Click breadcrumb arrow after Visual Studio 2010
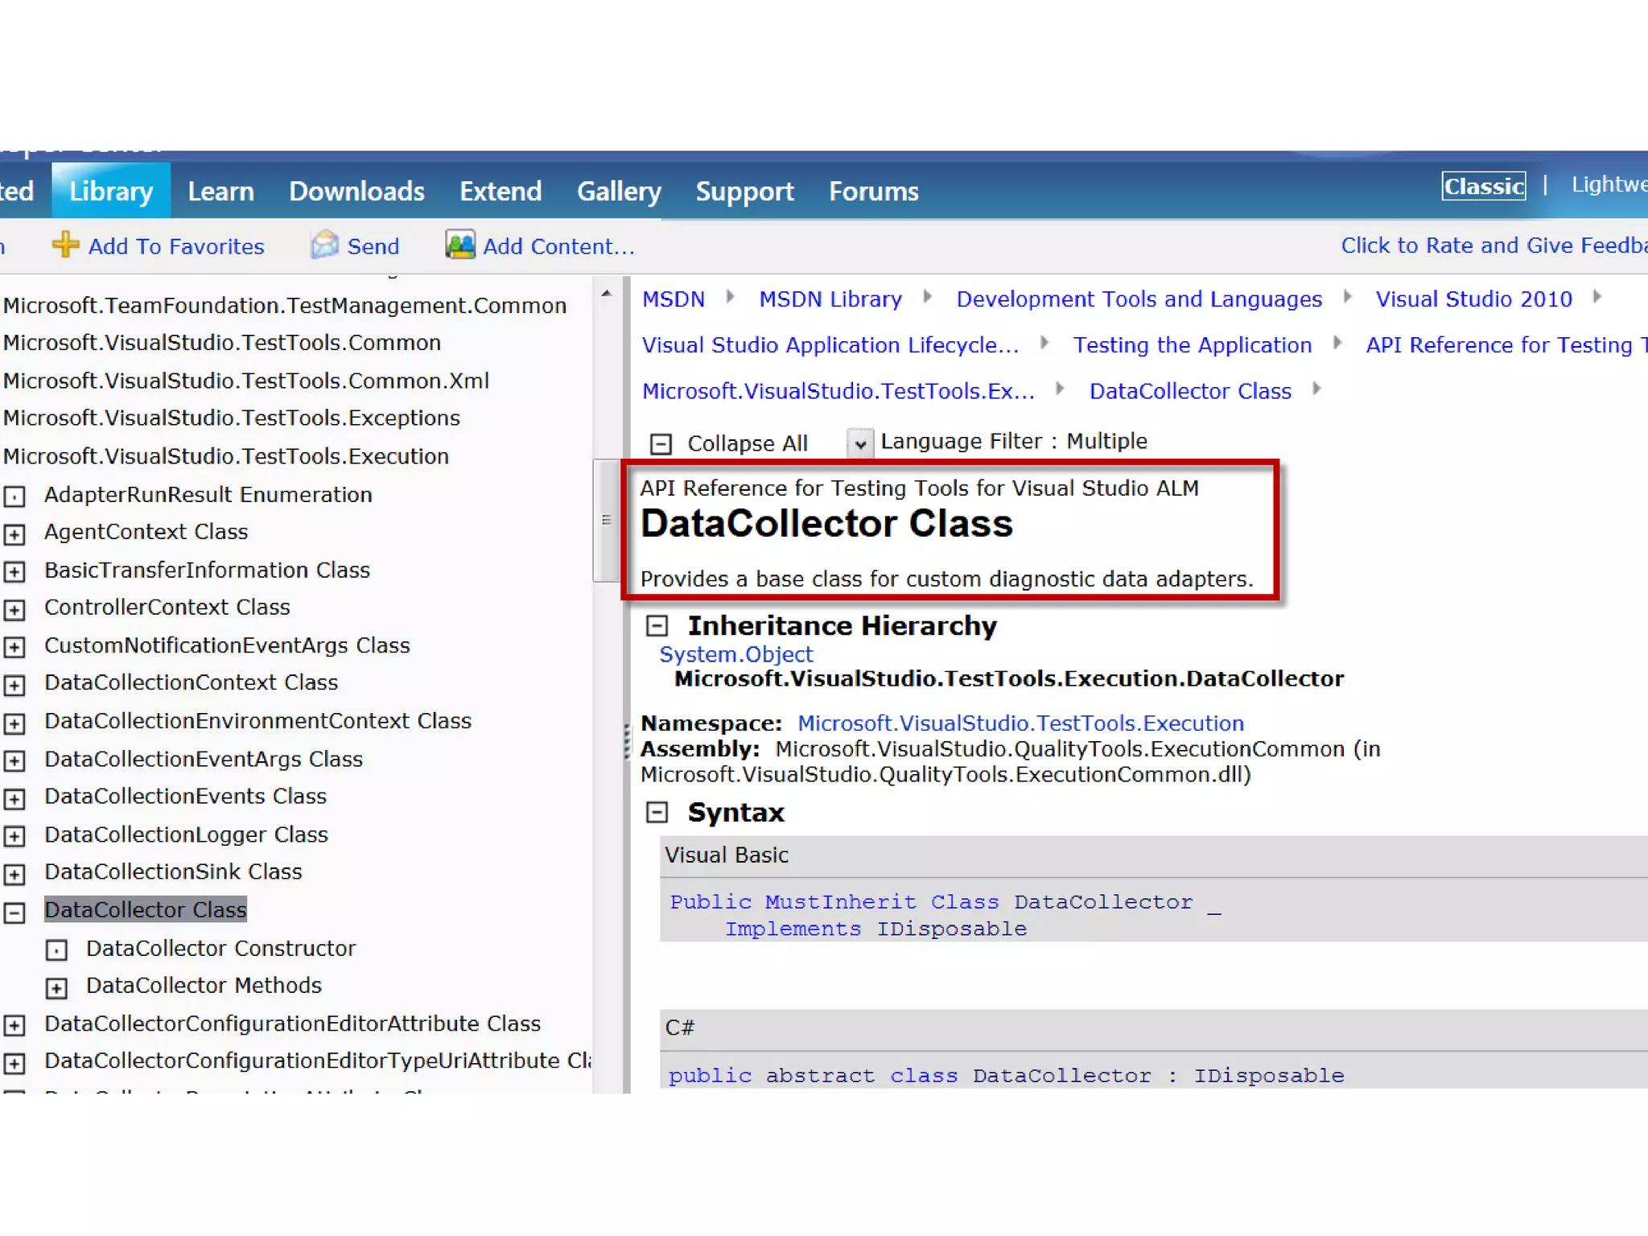This screenshot has width=1648, height=1236. (1597, 298)
